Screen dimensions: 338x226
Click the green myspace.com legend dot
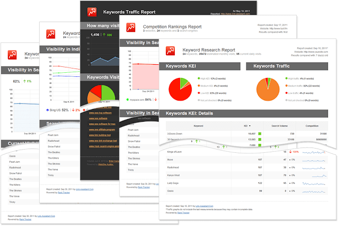click(x=128, y=100)
